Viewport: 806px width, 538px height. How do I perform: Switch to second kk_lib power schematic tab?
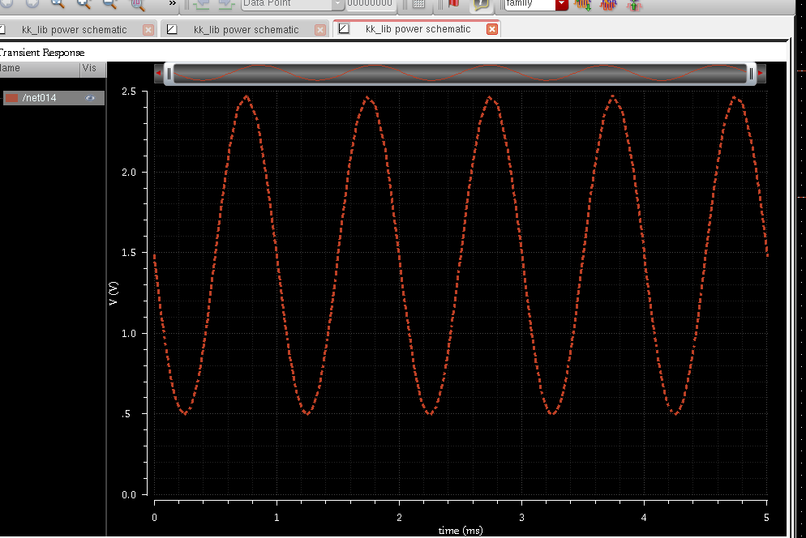pyautogui.click(x=246, y=30)
